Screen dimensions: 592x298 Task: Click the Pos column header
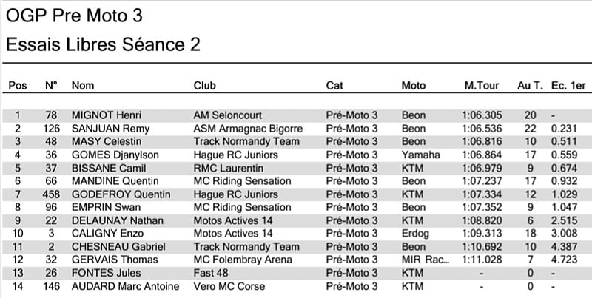17,86
